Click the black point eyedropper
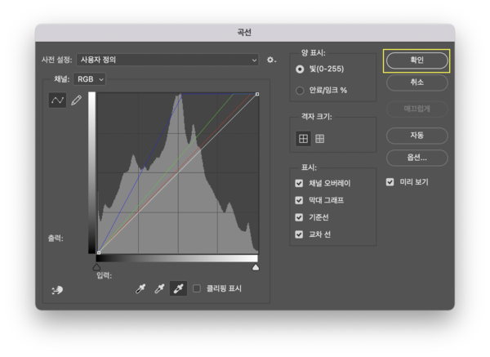 [140, 288]
